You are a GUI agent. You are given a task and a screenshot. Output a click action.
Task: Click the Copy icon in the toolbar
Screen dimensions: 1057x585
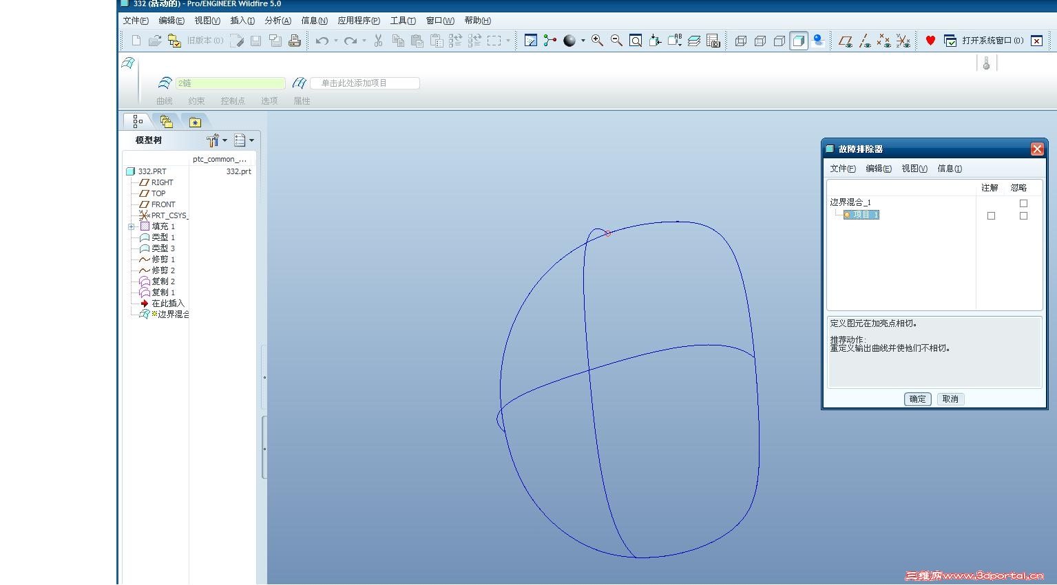[398, 41]
